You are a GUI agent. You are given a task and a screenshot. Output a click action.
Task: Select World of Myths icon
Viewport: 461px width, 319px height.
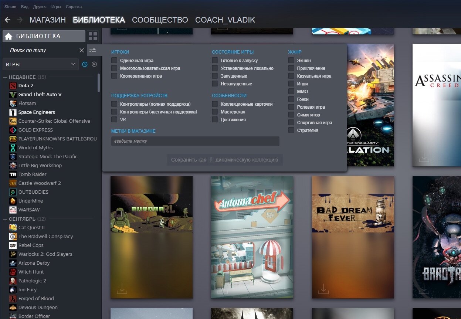click(13, 147)
